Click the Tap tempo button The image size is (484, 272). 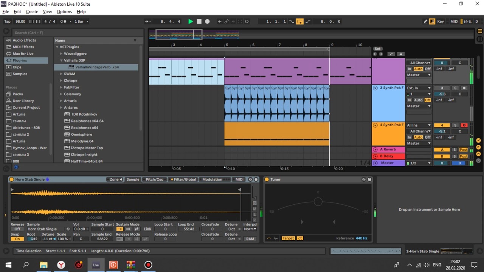click(x=7, y=22)
